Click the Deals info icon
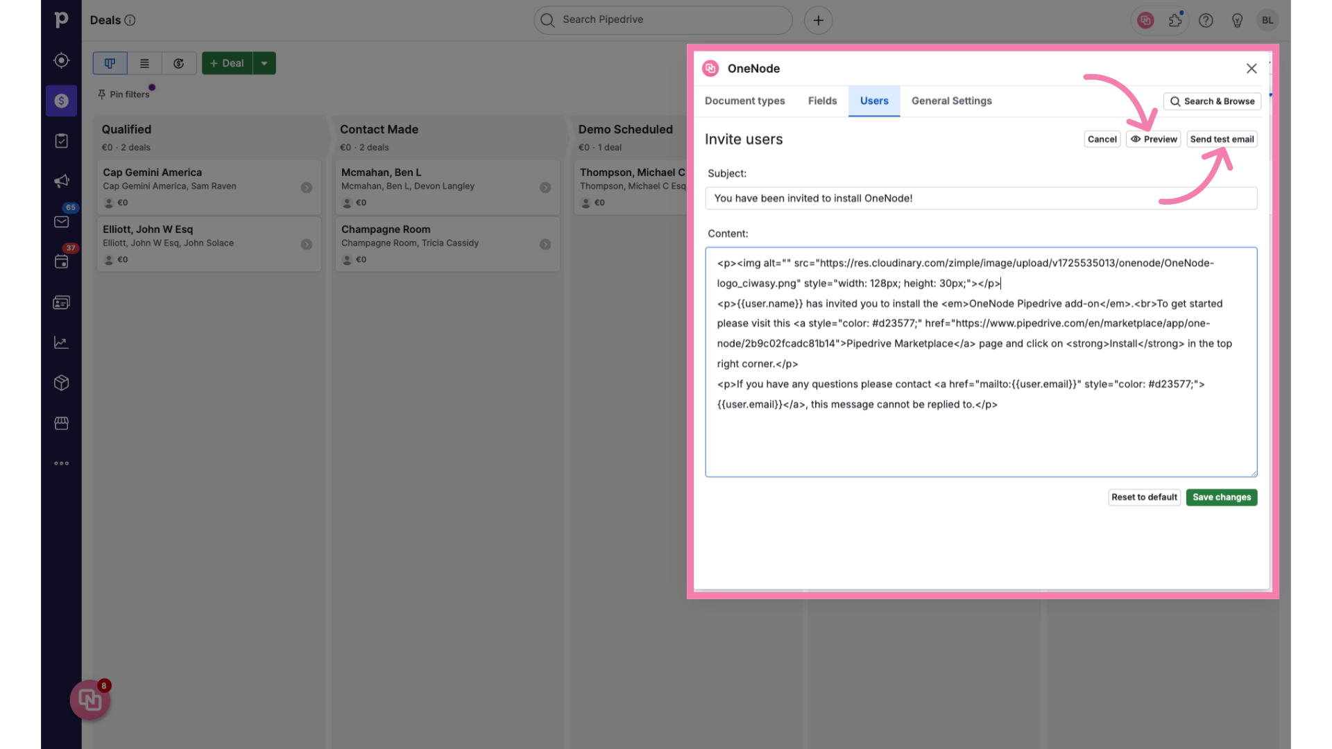The height and width of the screenshot is (749, 1332). click(130, 20)
